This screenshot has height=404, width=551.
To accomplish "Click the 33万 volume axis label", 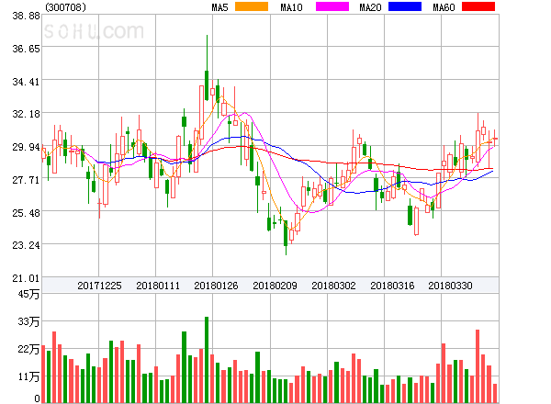I will [28, 321].
